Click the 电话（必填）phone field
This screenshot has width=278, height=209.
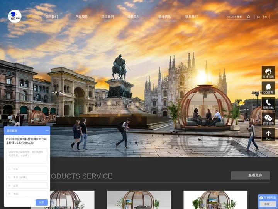(x=27, y=177)
